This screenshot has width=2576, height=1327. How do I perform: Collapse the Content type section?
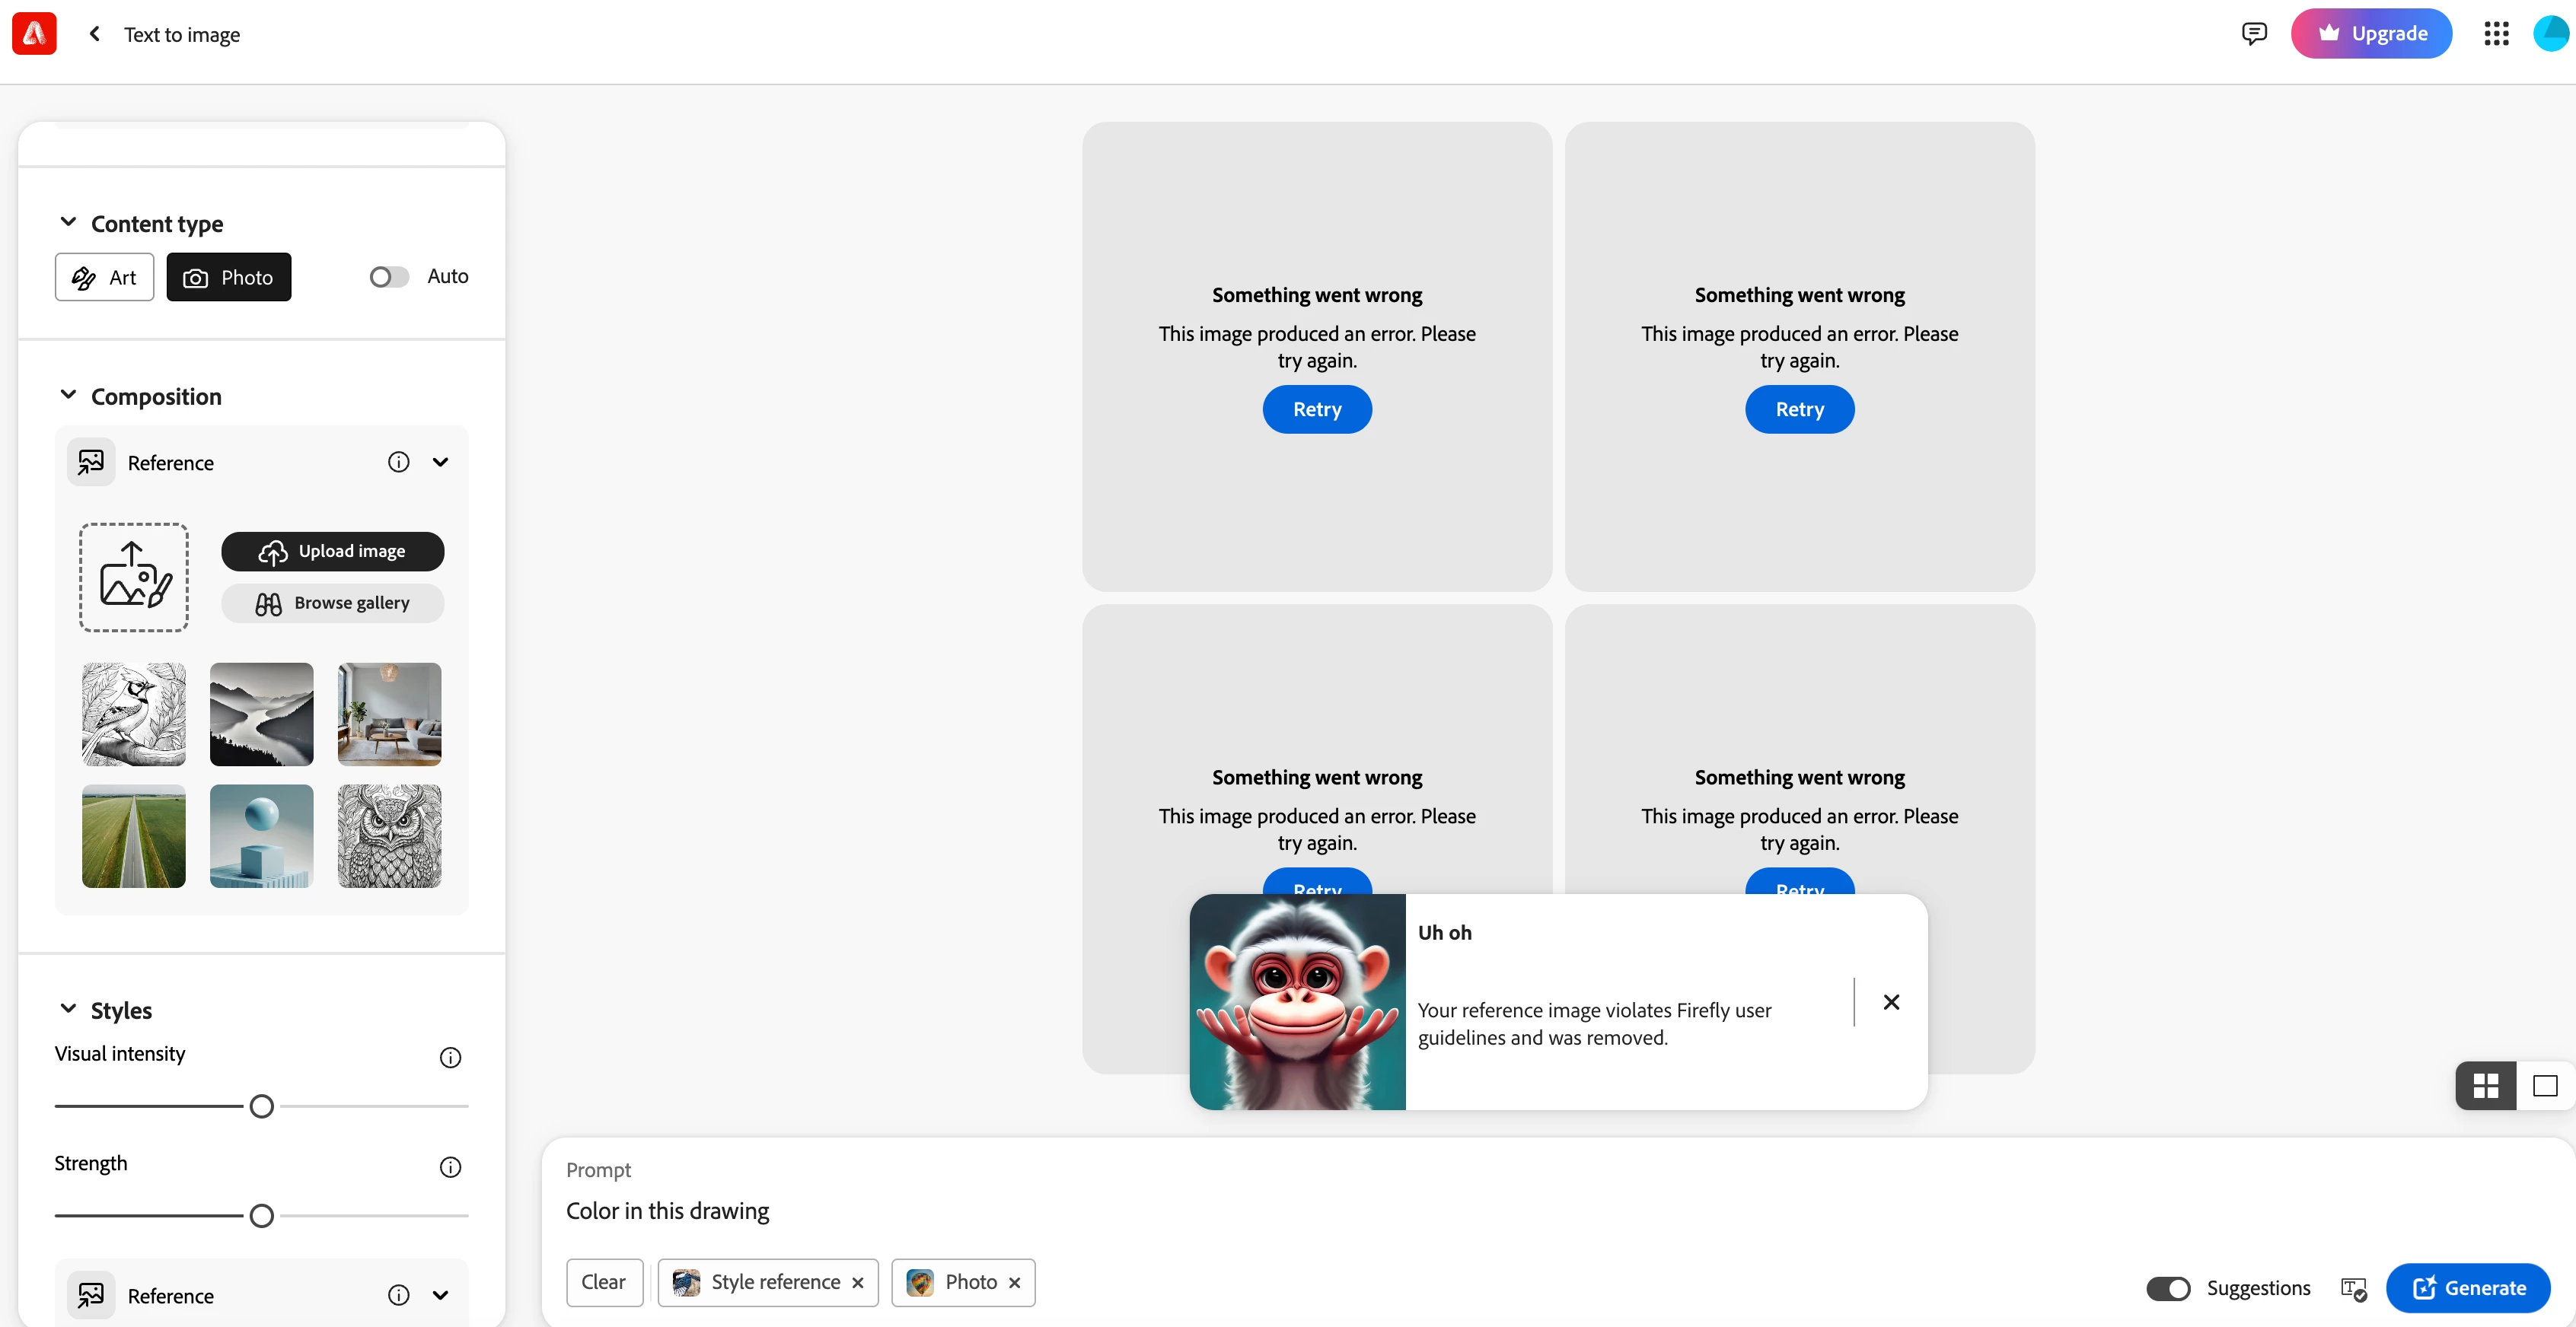[68, 222]
